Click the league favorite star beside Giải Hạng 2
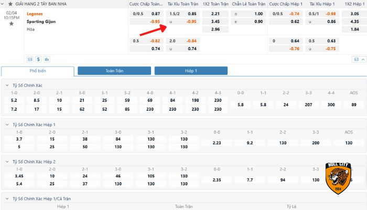Viewport: 367px width, 210px height. pyautogui.click(x=10, y=4)
